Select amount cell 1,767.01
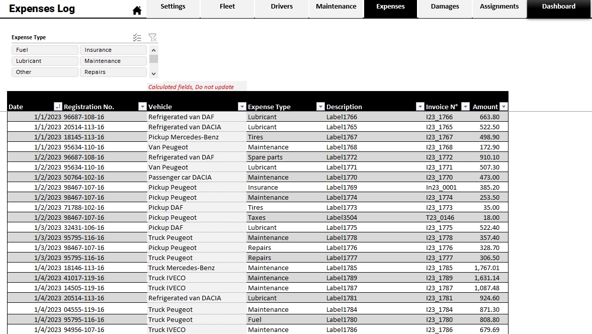Viewport: 592px width, 334px height. pyautogui.click(x=489, y=268)
